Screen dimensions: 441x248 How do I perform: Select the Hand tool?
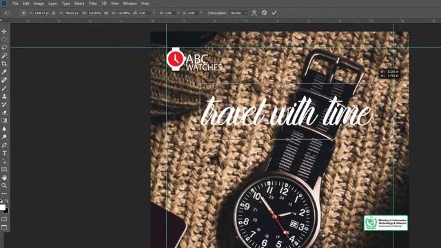[x=4, y=178]
